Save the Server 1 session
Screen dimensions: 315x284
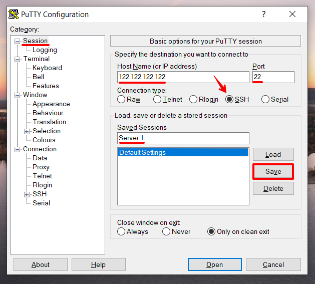click(x=273, y=171)
